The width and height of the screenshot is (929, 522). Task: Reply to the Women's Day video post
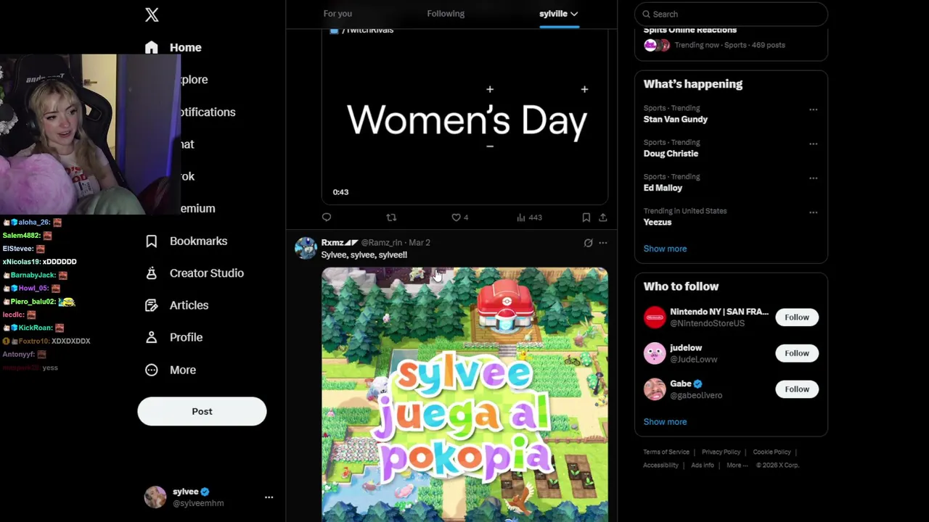point(327,217)
